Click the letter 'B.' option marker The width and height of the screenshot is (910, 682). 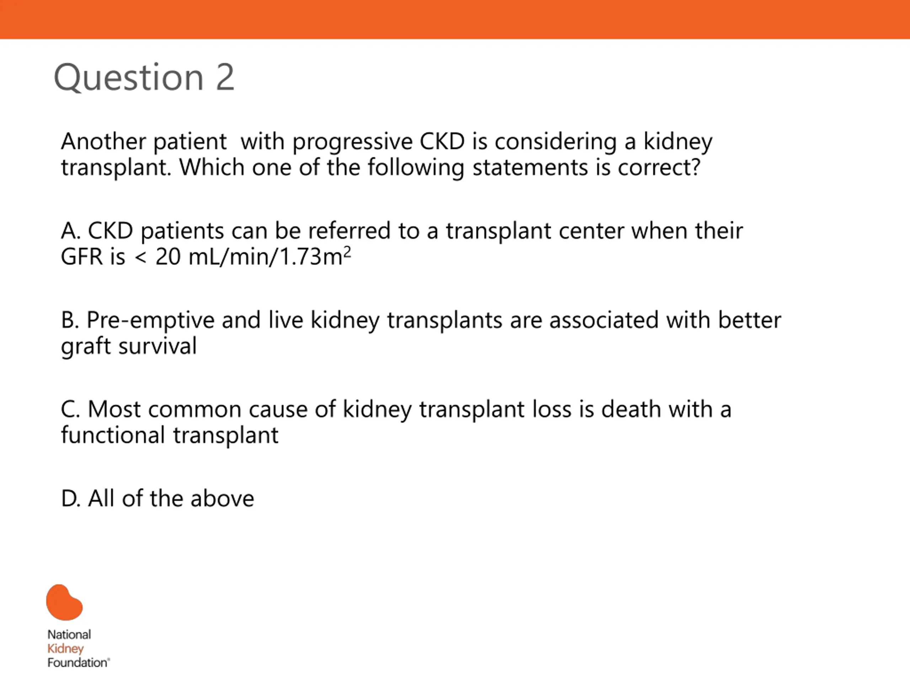(x=70, y=320)
